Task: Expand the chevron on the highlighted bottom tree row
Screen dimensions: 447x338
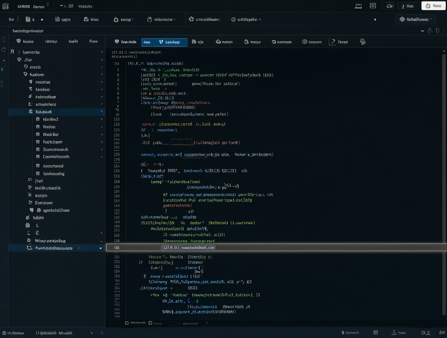Action: pyautogui.click(x=100, y=248)
